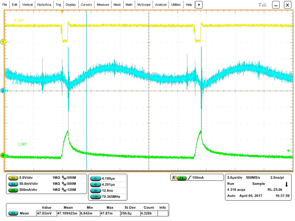Open the Measure menu

pos(103,5)
